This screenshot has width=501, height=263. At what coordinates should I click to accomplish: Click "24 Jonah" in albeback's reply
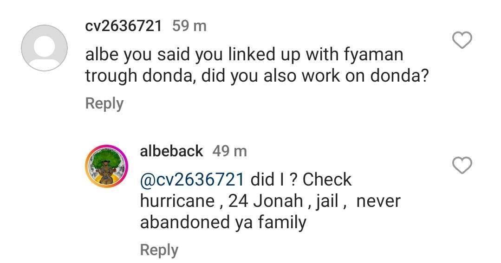coord(263,201)
